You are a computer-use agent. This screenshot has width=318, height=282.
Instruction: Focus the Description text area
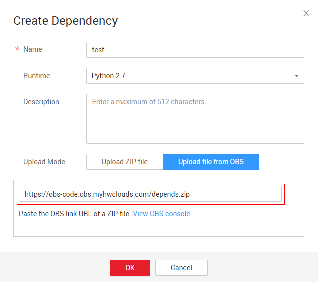195,119
